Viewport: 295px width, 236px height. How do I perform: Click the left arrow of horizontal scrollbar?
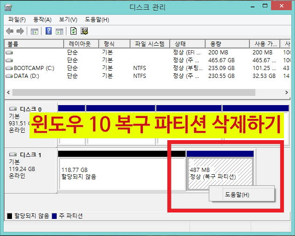pyautogui.click(x=8, y=92)
